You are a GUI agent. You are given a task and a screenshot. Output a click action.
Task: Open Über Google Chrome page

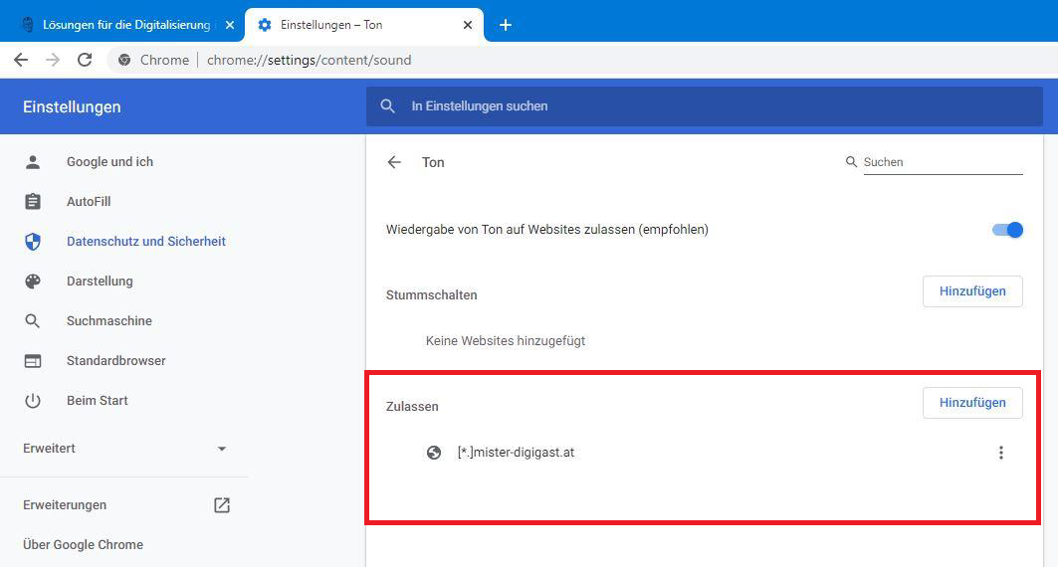pos(83,545)
